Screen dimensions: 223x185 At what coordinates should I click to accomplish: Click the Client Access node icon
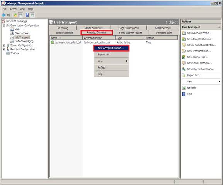click(12, 34)
